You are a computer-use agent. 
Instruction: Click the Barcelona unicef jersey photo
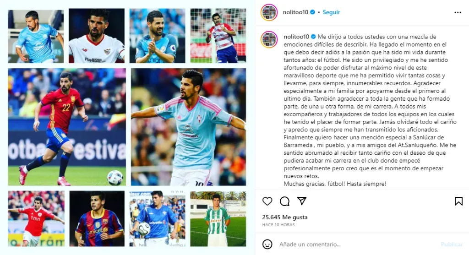[97, 219]
